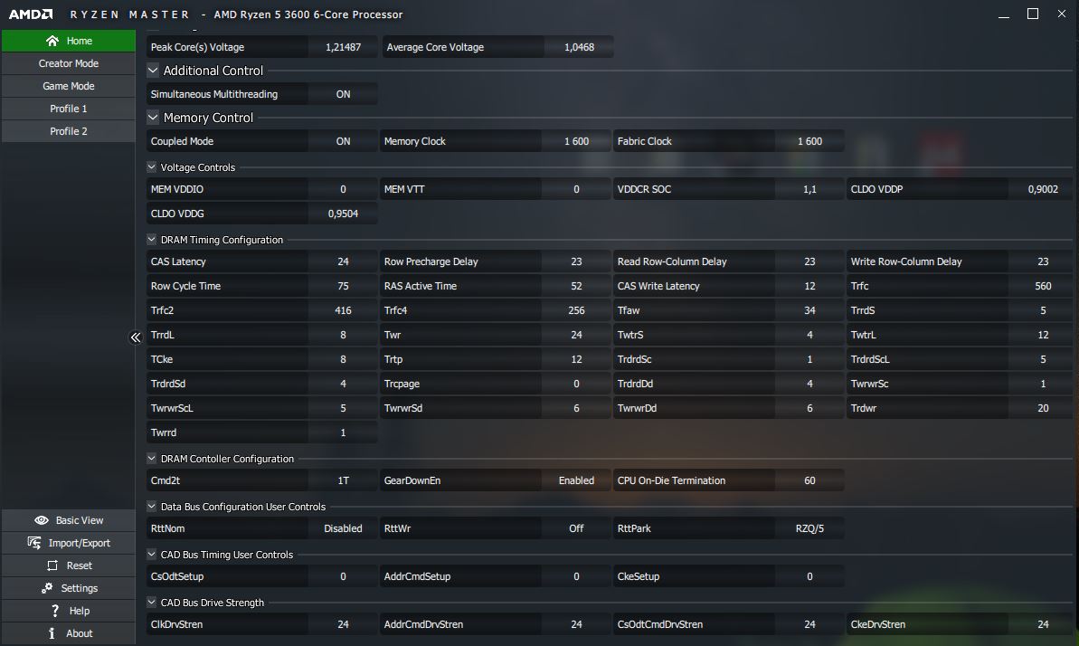This screenshot has width=1079, height=646.
Task: Collapse CAD Bus Timing User Controls
Action: pos(151,555)
